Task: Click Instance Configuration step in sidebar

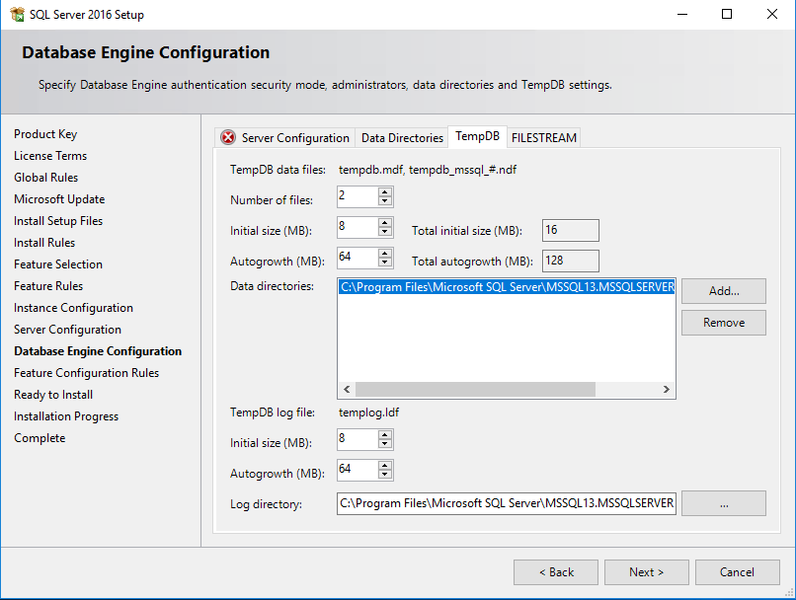Action: (73, 308)
